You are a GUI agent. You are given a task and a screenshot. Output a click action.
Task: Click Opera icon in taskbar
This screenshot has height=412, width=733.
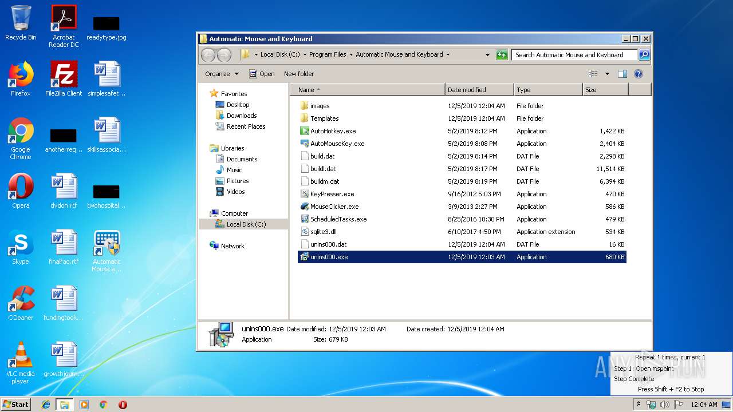coord(123,405)
